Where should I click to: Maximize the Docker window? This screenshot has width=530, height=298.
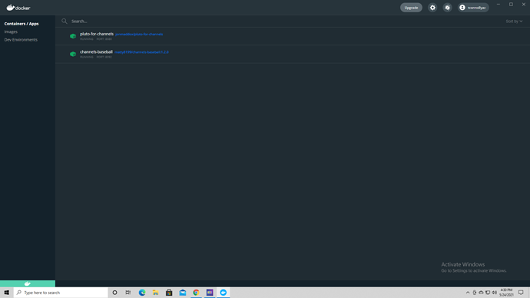[x=511, y=5]
